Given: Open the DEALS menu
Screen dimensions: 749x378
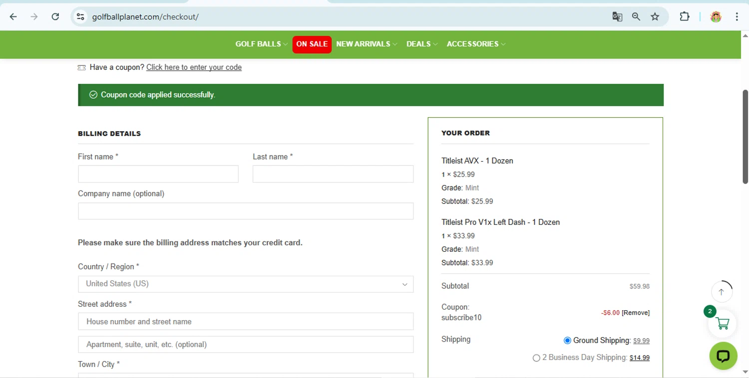Looking at the screenshot, I should 418,44.
